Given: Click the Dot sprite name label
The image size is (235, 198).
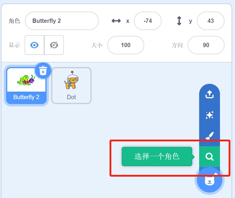Looking at the screenshot, I should tap(71, 97).
